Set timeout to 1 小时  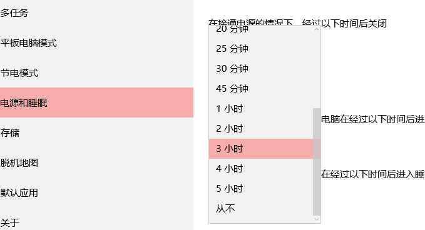[261, 109]
